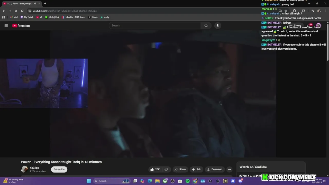Viewport: 329px width, 185px height.
Task: Share the video
Action: click(180, 169)
